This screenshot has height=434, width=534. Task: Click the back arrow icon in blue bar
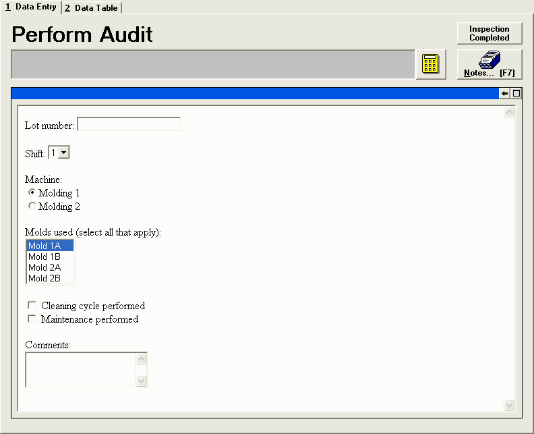point(504,94)
